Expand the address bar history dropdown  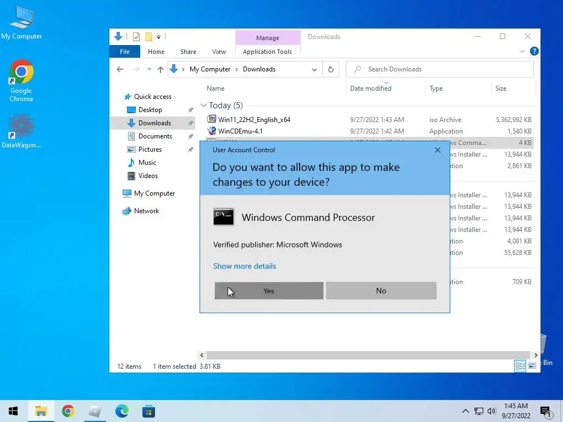point(314,70)
